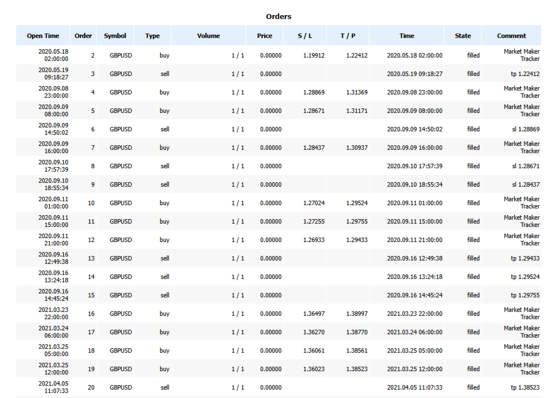Click the S / L column header
554x398 pixels.
(x=305, y=36)
